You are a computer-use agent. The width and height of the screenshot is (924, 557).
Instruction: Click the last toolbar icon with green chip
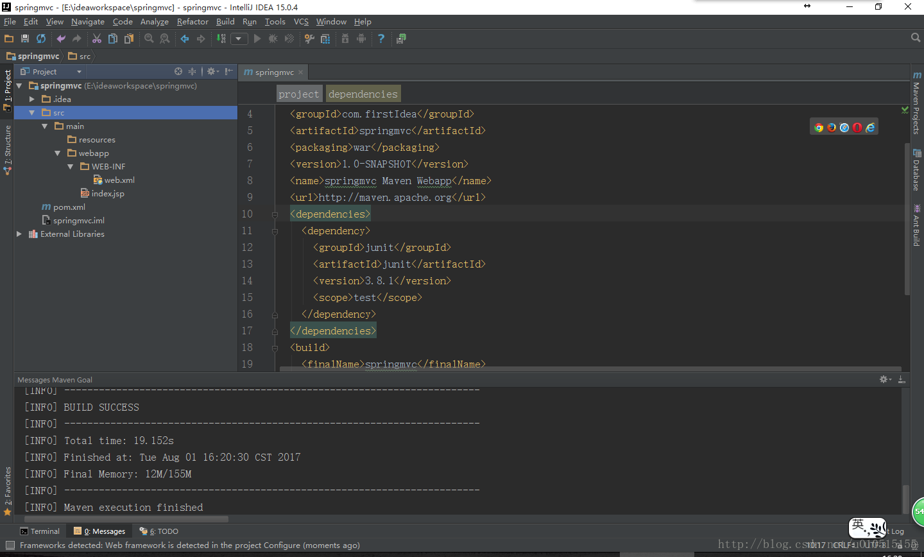pos(401,39)
